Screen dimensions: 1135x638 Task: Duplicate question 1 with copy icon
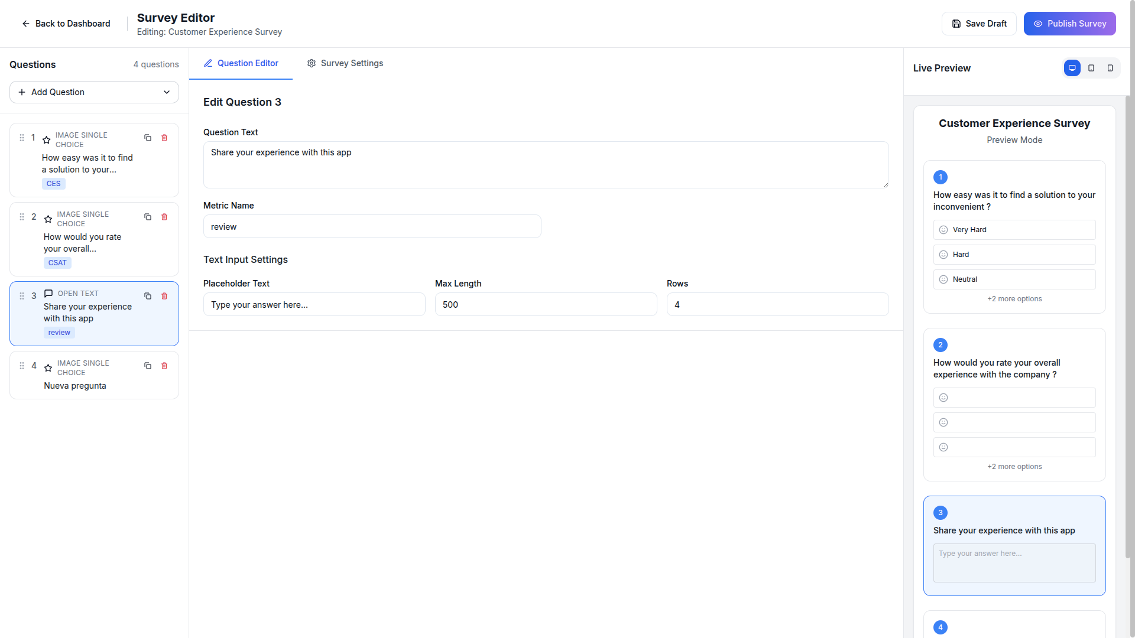[x=148, y=138]
